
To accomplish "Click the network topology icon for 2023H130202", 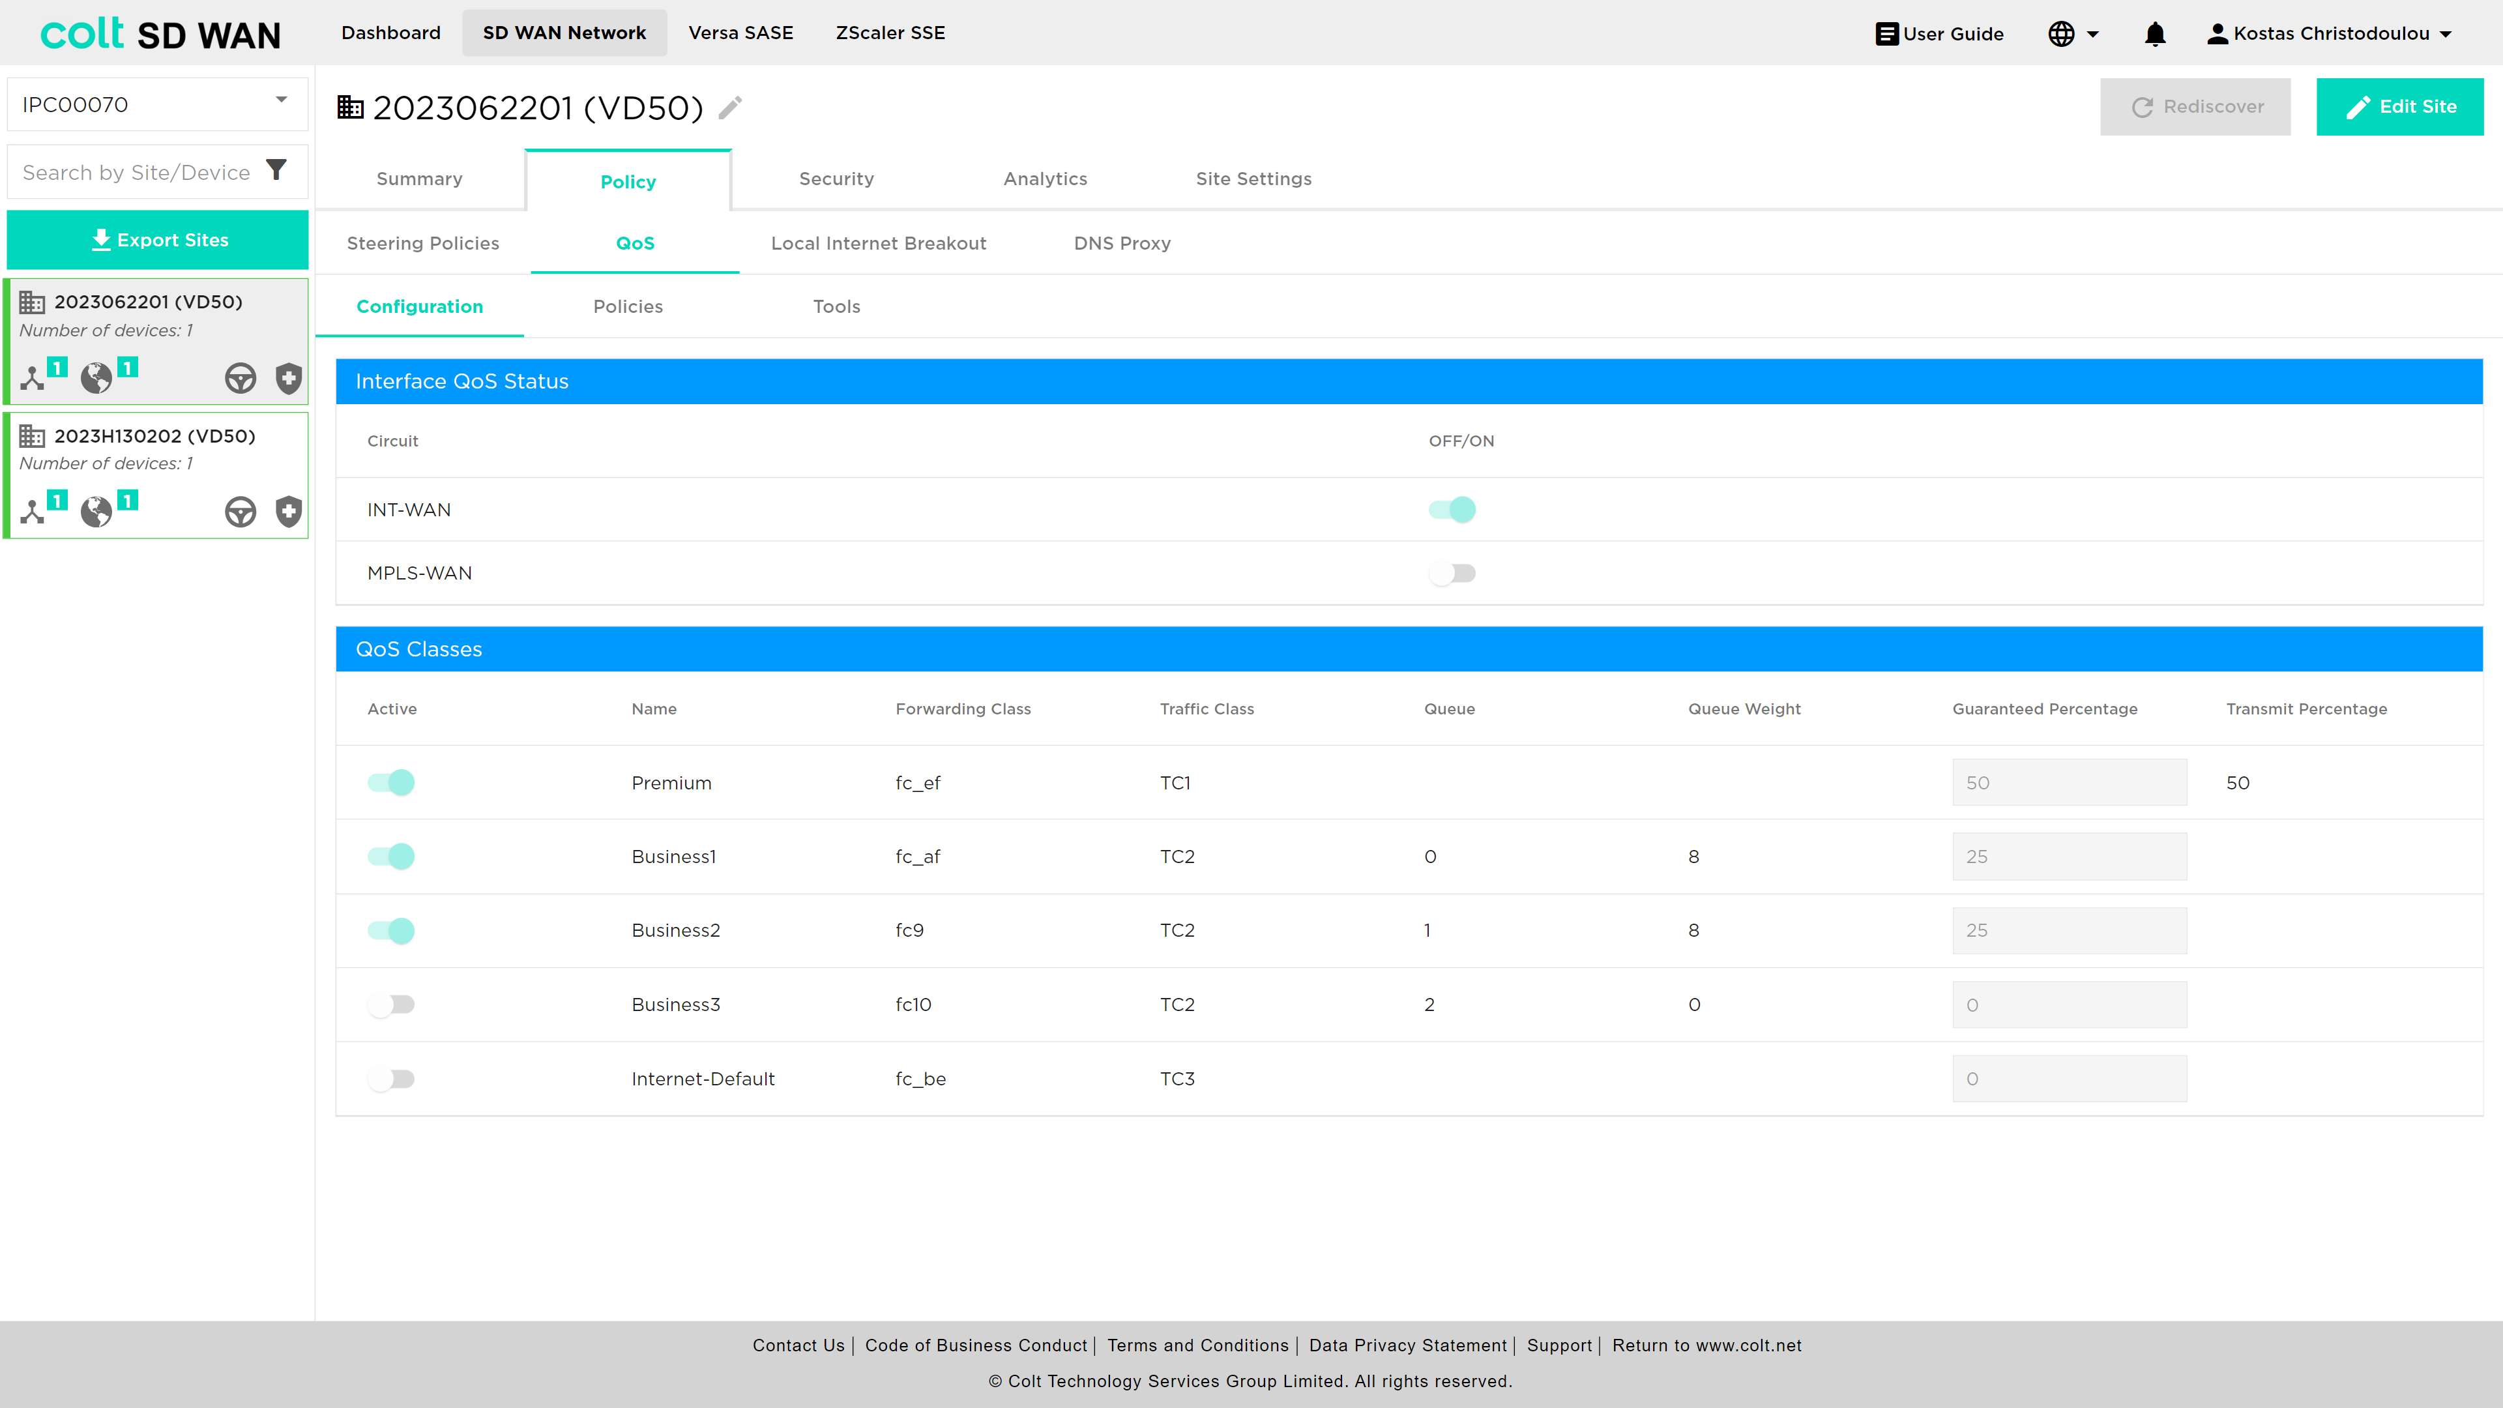I will (32, 511).
